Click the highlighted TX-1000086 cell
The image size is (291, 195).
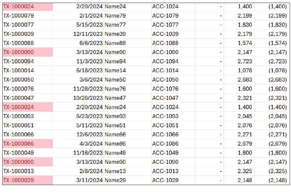click(19, 144)
